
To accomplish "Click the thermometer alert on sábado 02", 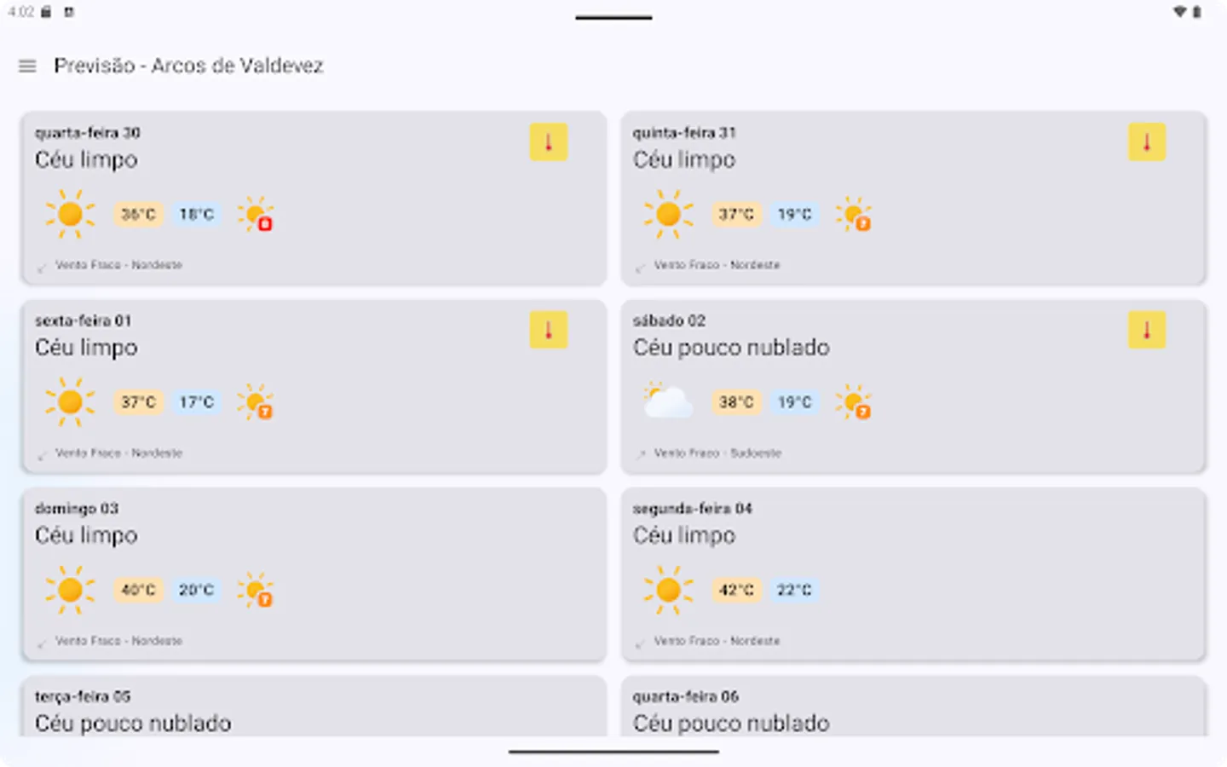I will pos(1146,330).
